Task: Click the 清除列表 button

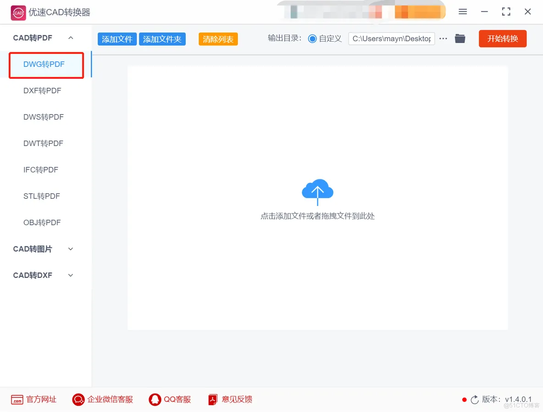Action: pos(218,39)
